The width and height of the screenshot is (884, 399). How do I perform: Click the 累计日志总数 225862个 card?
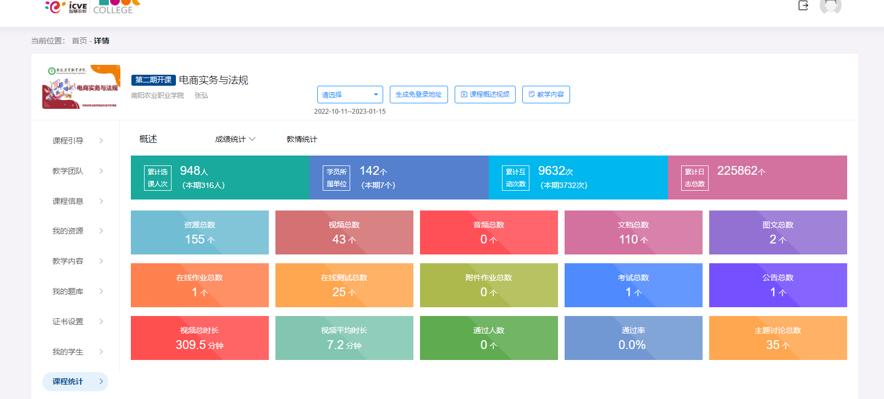[758, 178]
